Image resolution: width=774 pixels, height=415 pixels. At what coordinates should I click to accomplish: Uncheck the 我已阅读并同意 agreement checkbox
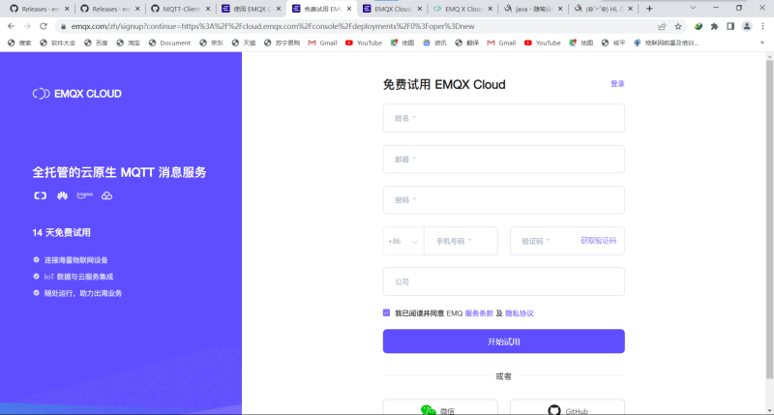386,312
